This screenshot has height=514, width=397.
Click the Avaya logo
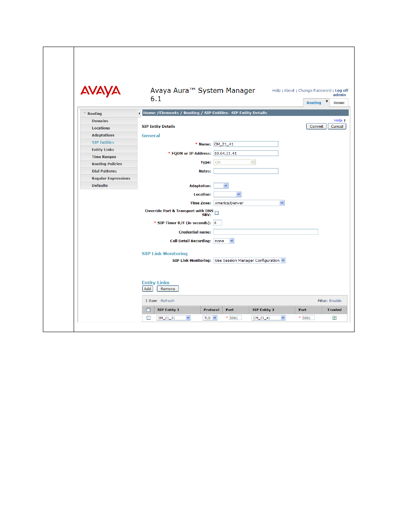100,91
